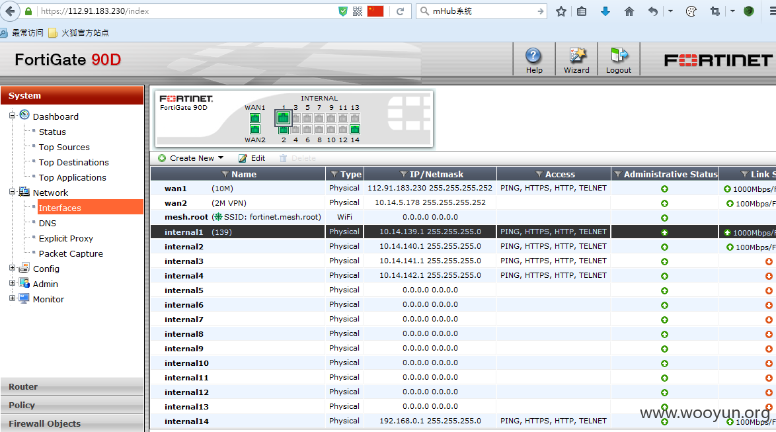Click the QR code icon in address bar
This screenshot has width=776, height=432.
pyautogui.click(x=358, y=11)
